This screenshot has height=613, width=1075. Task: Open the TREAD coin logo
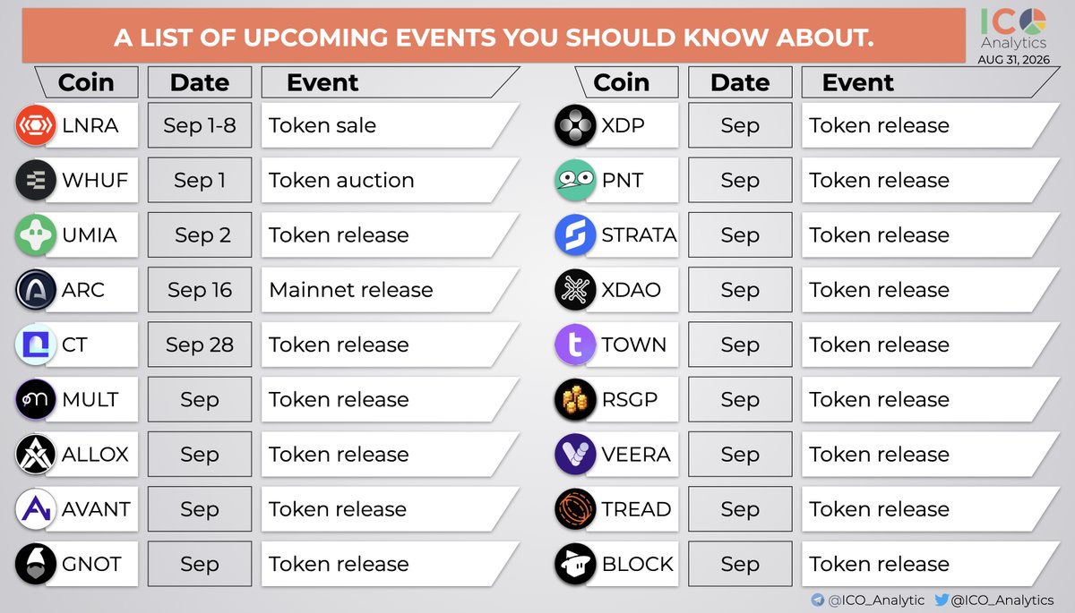(x=574, y=509)
